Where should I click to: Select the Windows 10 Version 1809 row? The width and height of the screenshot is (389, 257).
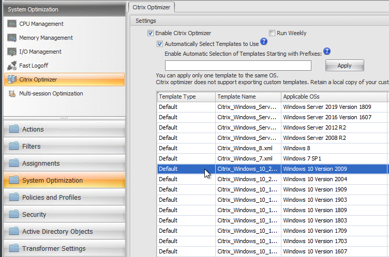coord(272,210)
